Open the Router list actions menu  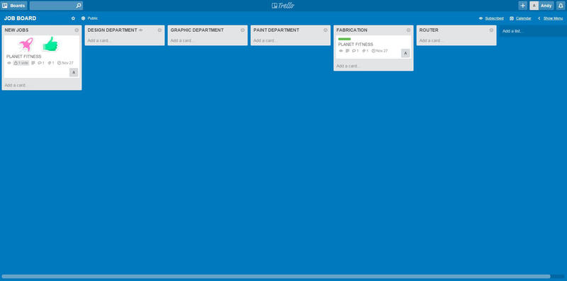point(491,30)
